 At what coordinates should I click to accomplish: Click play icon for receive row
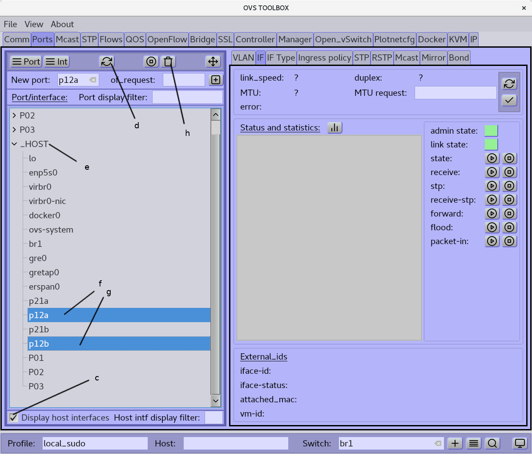pyautogui.click(x=492, y=172)
